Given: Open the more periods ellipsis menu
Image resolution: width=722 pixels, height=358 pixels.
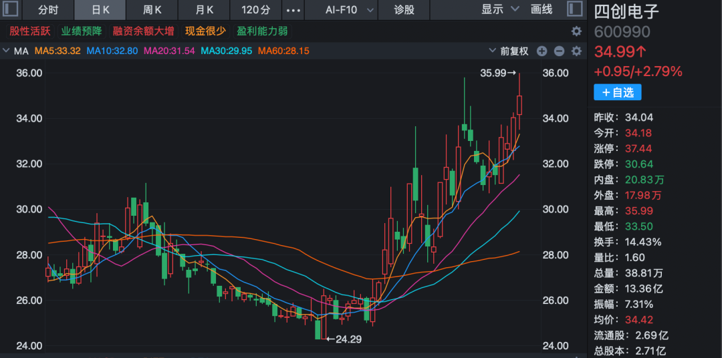Looking at the screenshot, I should point(293,10).
